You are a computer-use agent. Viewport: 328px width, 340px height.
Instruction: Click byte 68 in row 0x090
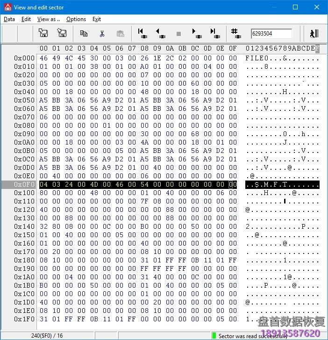[195, 134]
